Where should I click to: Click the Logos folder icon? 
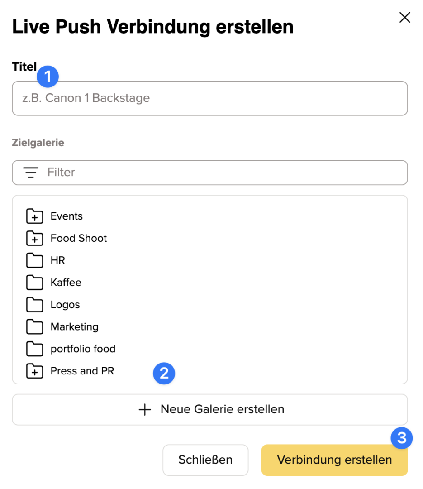(x=34, y=305)
